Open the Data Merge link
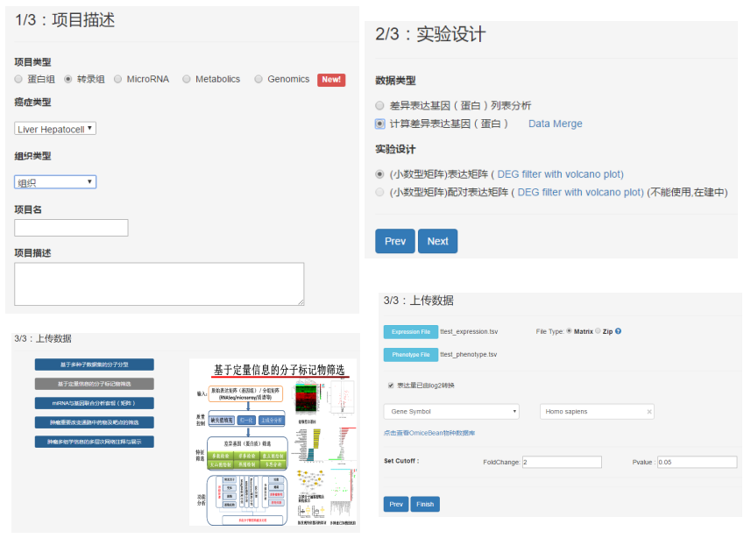This screenshot has width=751, height=538. 555,124
